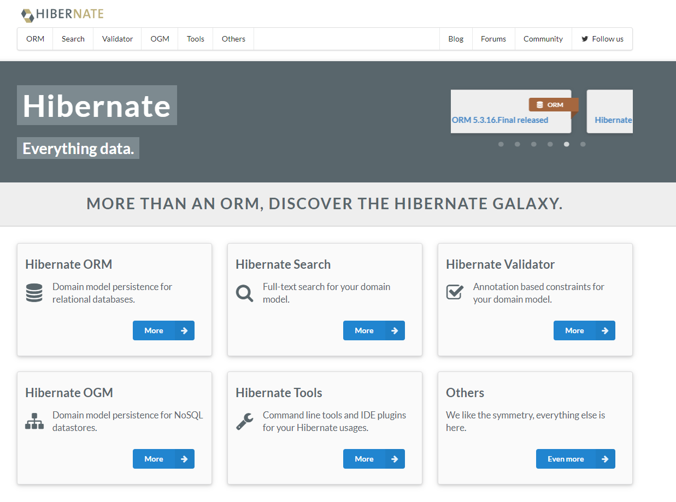
Task: Select the third carousel dot
Action: pos(534,144)
